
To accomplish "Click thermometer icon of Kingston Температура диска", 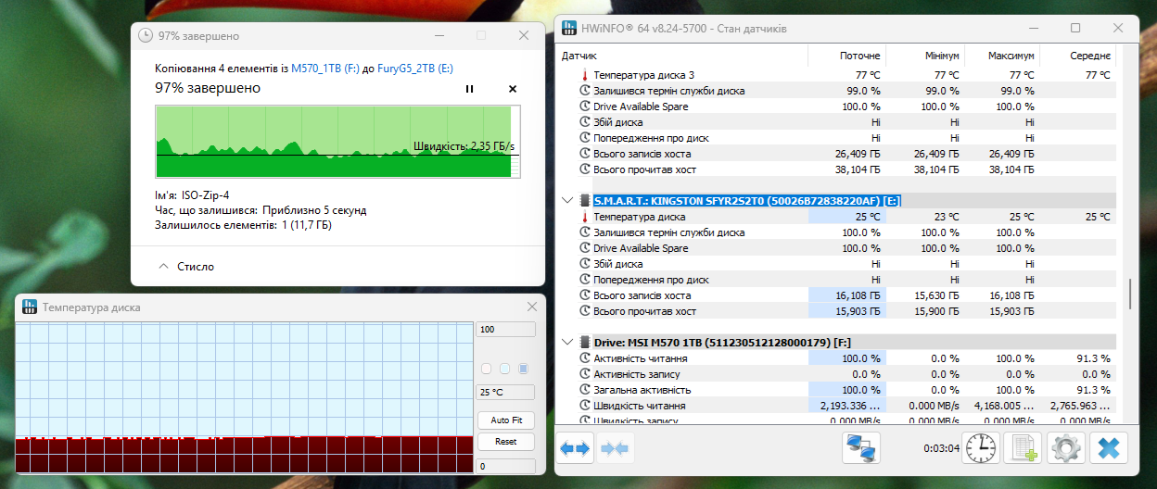I will click(x=584, y=217).
